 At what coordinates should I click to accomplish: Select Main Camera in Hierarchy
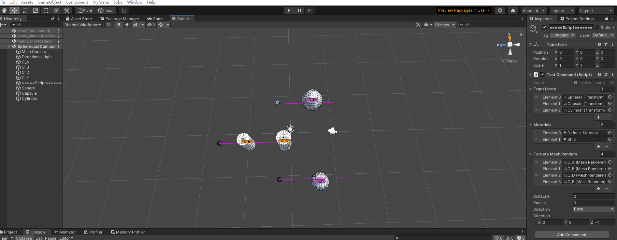click(x=34, y=52)
